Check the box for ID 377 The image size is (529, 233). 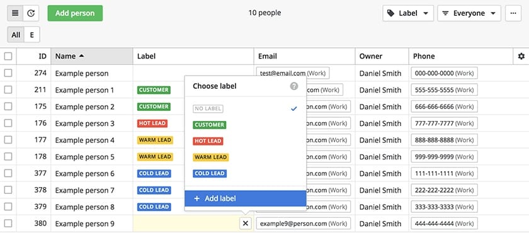coord(8,173)
